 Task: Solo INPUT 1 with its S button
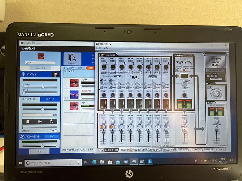[x=105, y=127]
